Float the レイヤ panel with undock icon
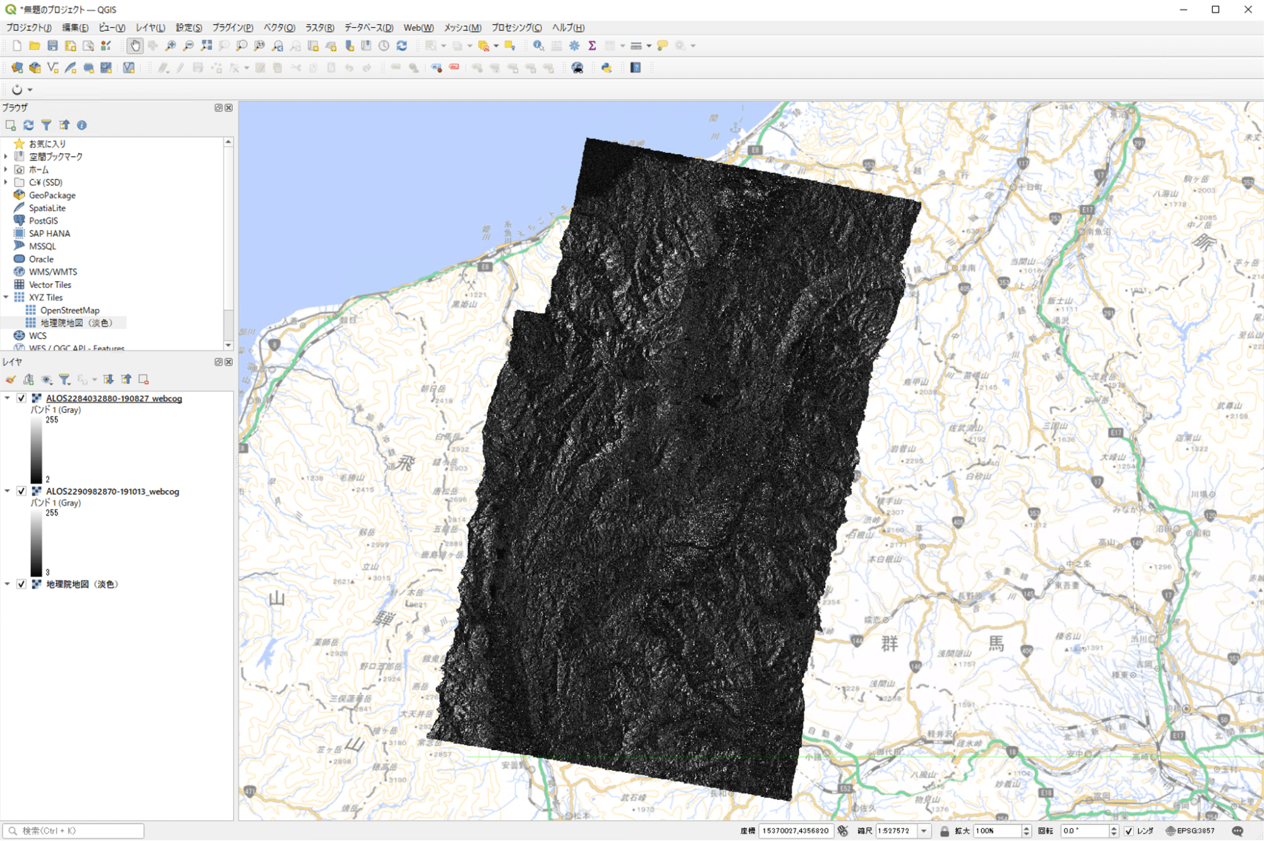Image resolution: width=1264 pixels, height=841 pixels. tap(218, 362)
